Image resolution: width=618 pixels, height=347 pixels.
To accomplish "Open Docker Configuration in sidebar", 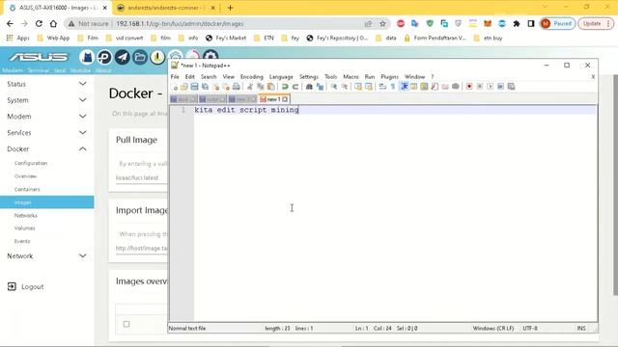I will [31, 163].
